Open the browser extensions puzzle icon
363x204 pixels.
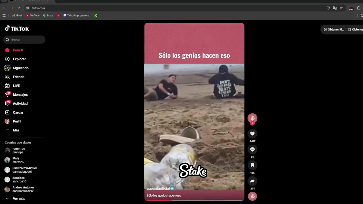(x=359, y=8)
